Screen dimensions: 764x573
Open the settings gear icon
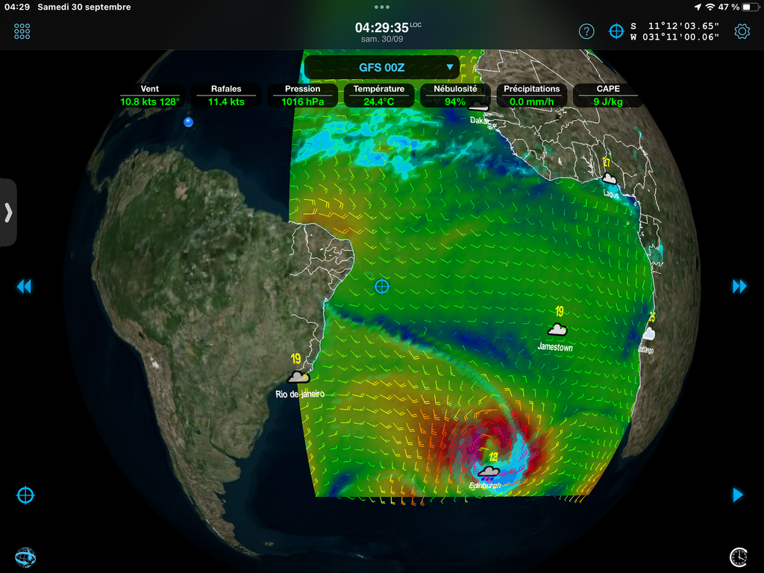(x=742, y=31)
